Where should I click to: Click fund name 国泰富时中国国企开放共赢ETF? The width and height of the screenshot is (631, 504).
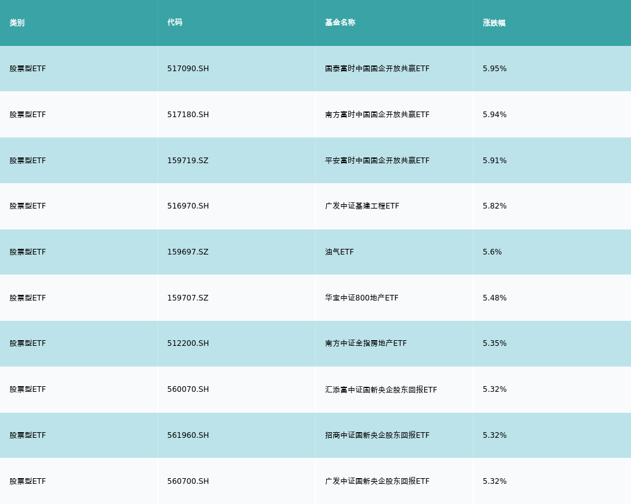click(377, 69)
